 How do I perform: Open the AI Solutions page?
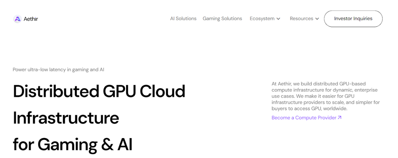183,19
